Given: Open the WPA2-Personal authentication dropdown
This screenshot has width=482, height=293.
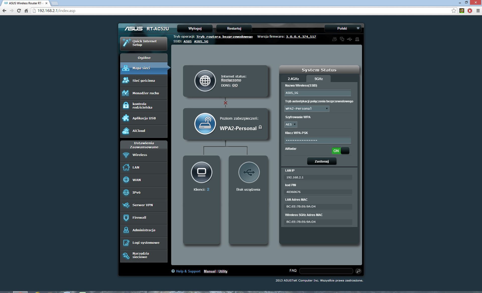Looking at the screenshot, I should (307, 109).
